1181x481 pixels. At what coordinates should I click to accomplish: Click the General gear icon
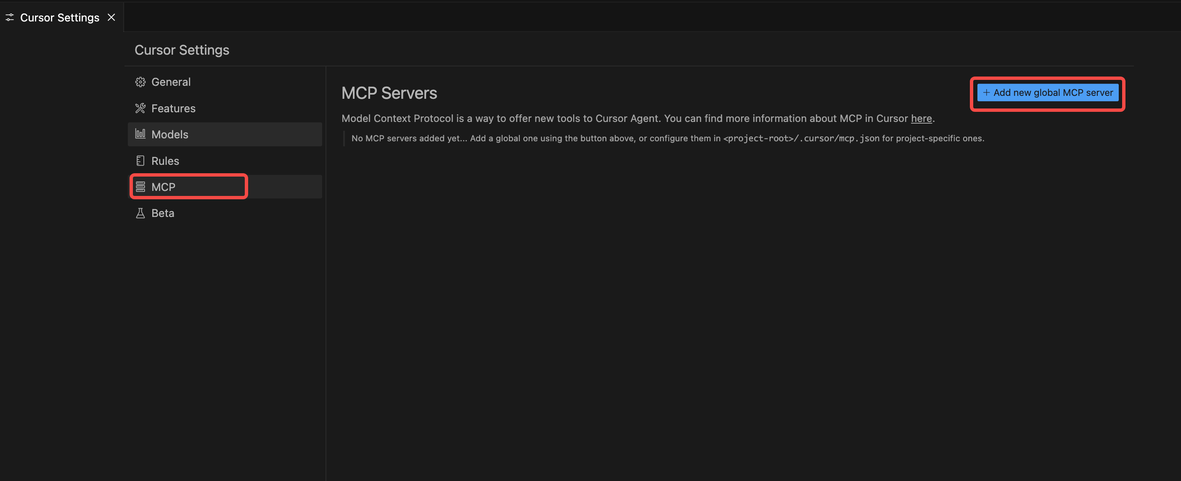coord(140,82)
